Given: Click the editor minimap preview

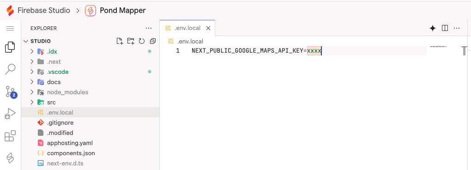Looking at the screenshot, I should (x=439, y=47).
